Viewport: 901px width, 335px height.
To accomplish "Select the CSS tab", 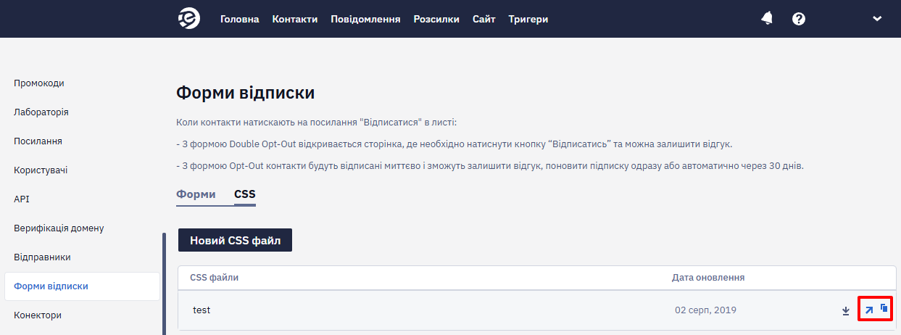I will (x=245, y=195).
